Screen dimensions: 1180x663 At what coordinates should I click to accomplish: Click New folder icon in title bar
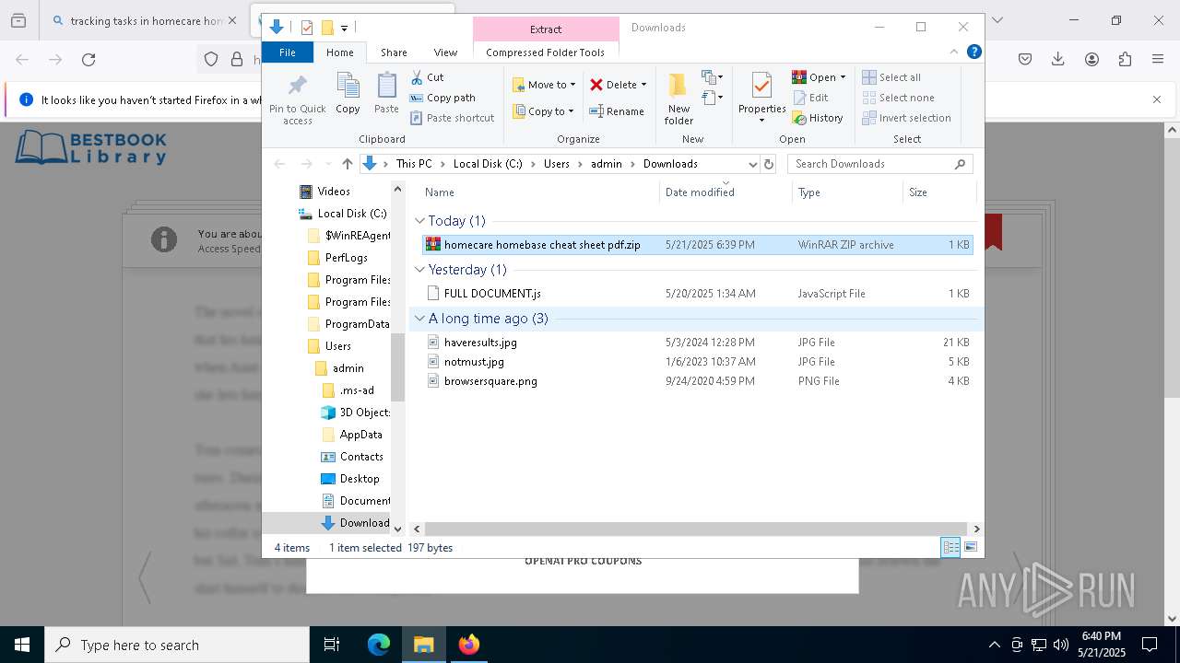click(326, 28)
